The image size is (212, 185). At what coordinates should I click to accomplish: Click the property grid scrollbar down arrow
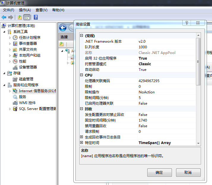tap(199, 143)
